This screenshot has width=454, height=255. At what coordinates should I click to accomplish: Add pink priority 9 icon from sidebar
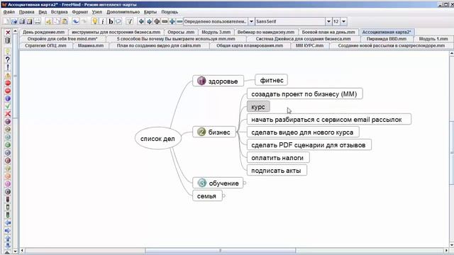tap(8, 184)
